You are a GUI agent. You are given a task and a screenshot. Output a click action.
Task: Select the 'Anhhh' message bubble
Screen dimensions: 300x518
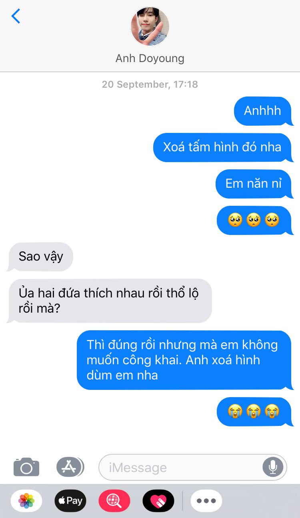[263, 111]
